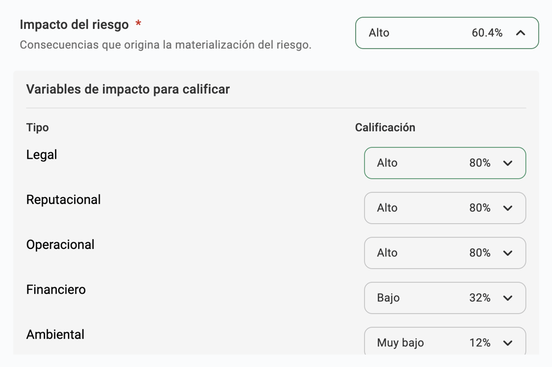Screen dimensions: 552x367
Task: Open the Operacional calificación dropdown
Action: 445,253
